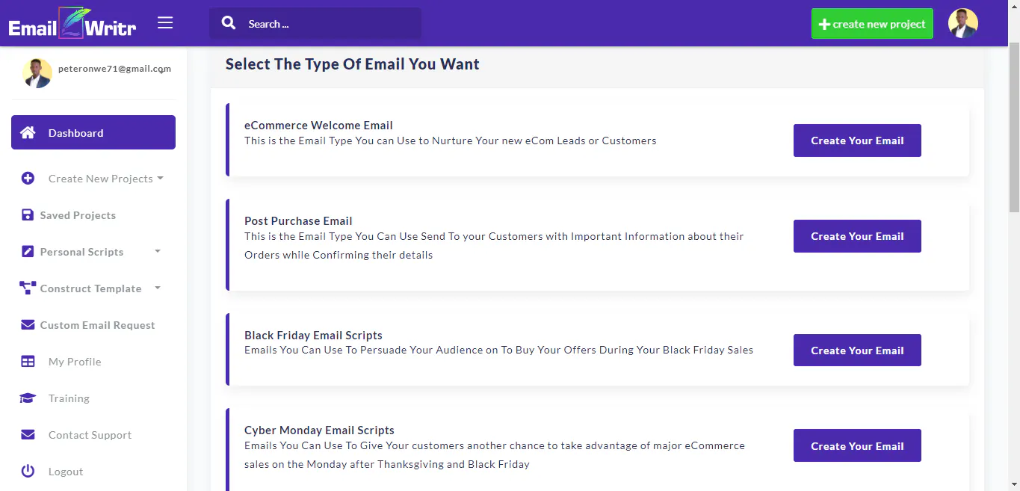Create Your Email for Black Friday Scripts
The height and width of the screenshot is (491, 1020).
[x=857, y=350]
